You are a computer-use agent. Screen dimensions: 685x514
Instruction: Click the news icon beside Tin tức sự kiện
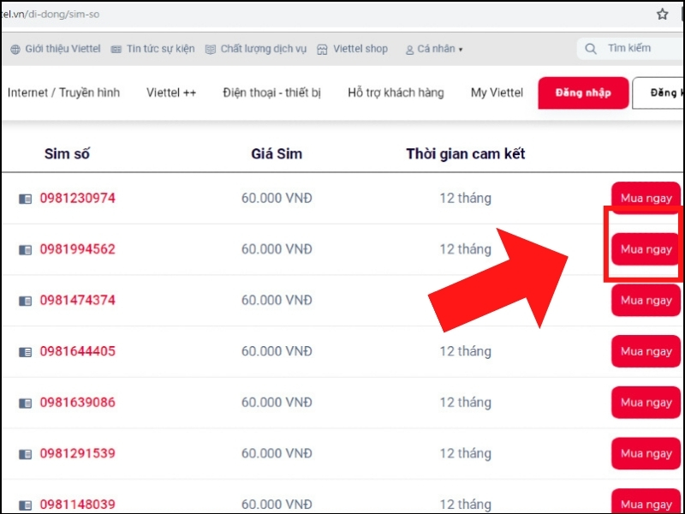point(116,50)
